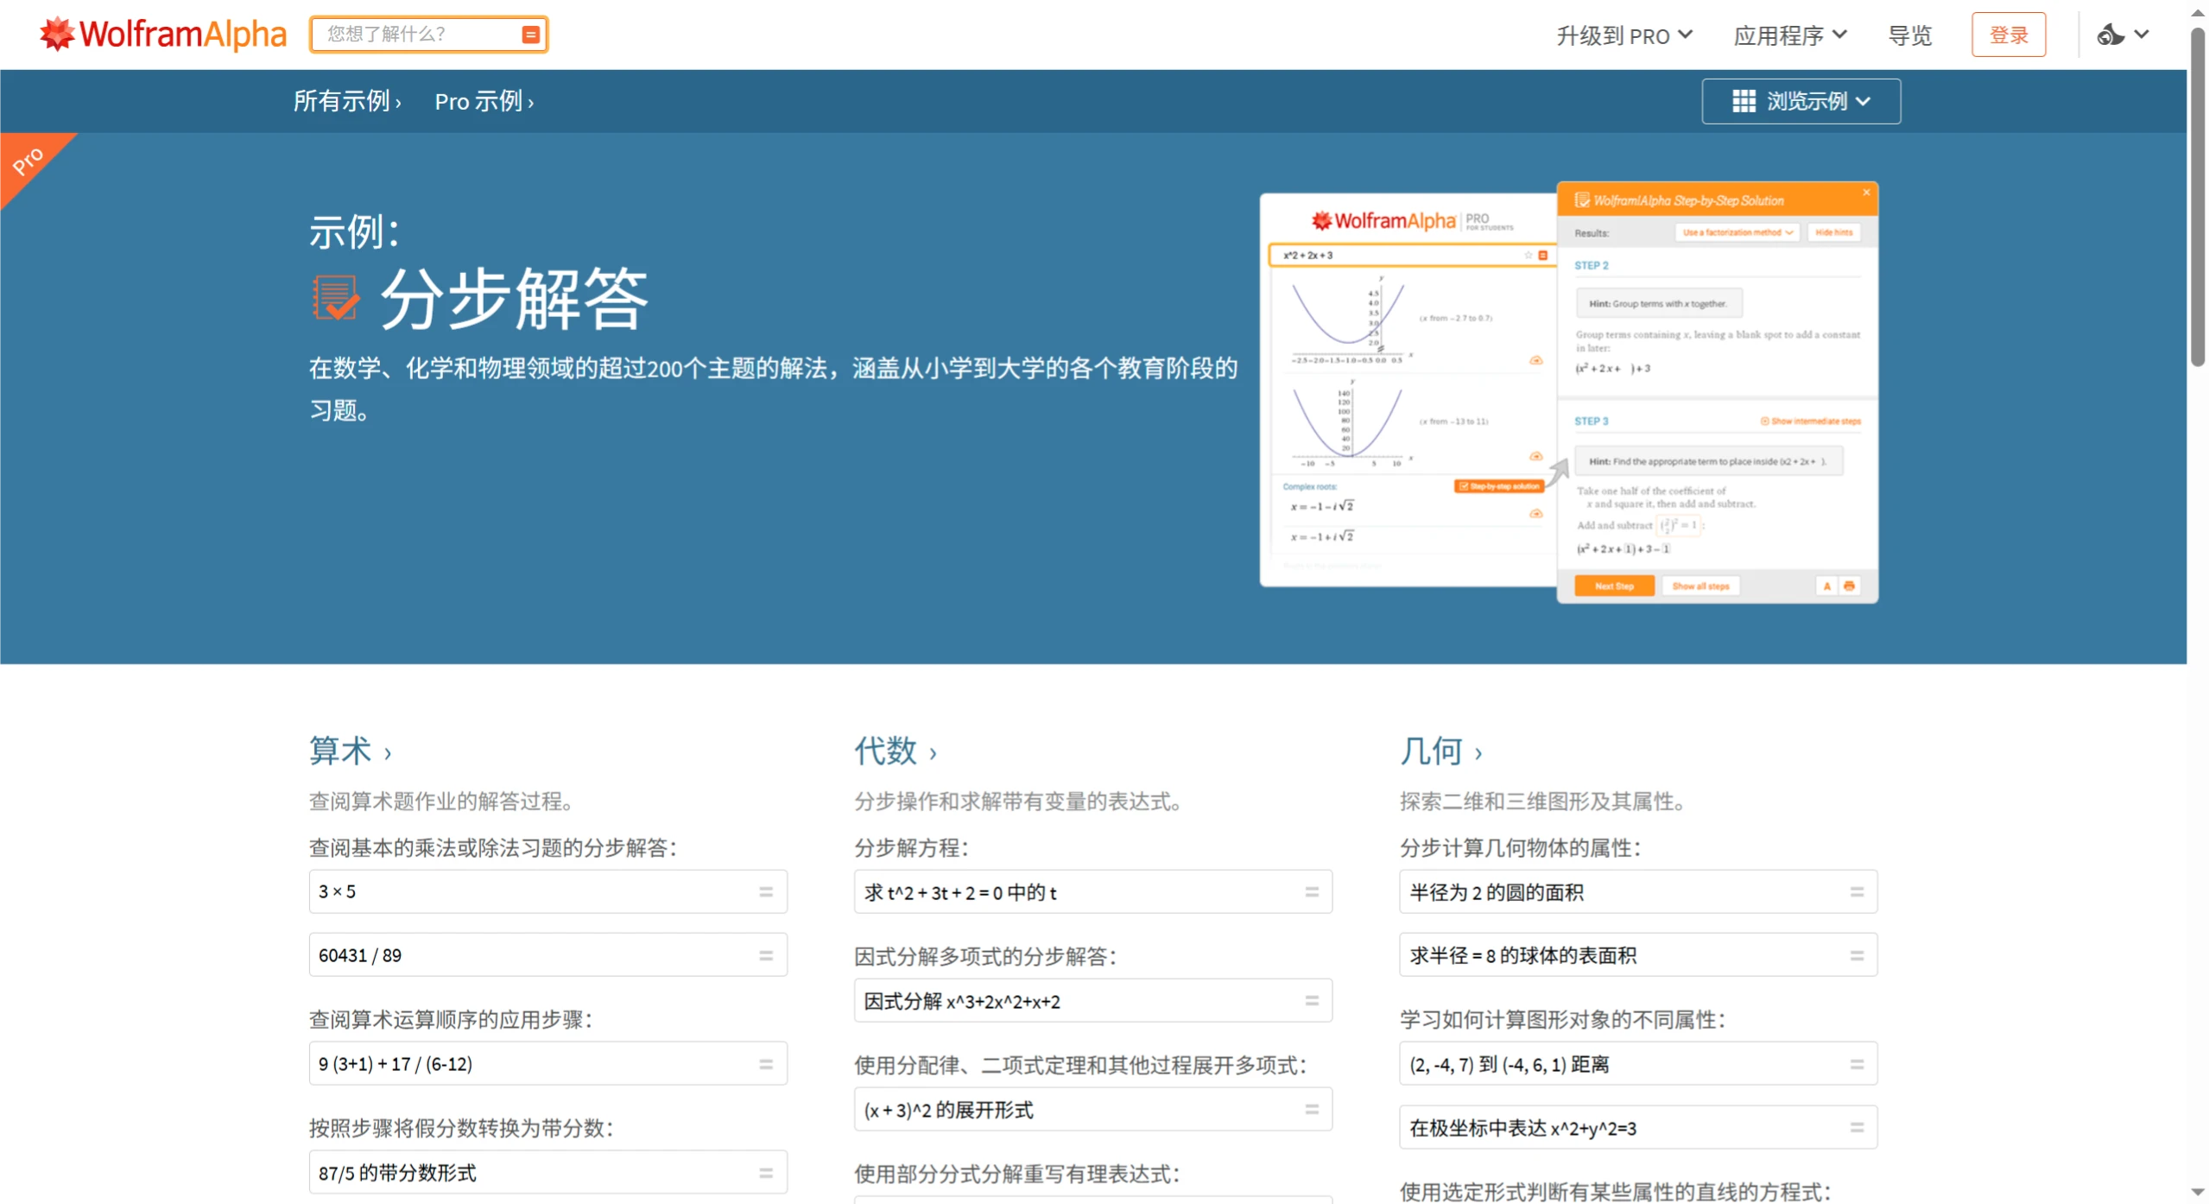This screenshot has width=2209, height=1204.
Task: Open the 代数 category heading link
Action: coord(896,751)
